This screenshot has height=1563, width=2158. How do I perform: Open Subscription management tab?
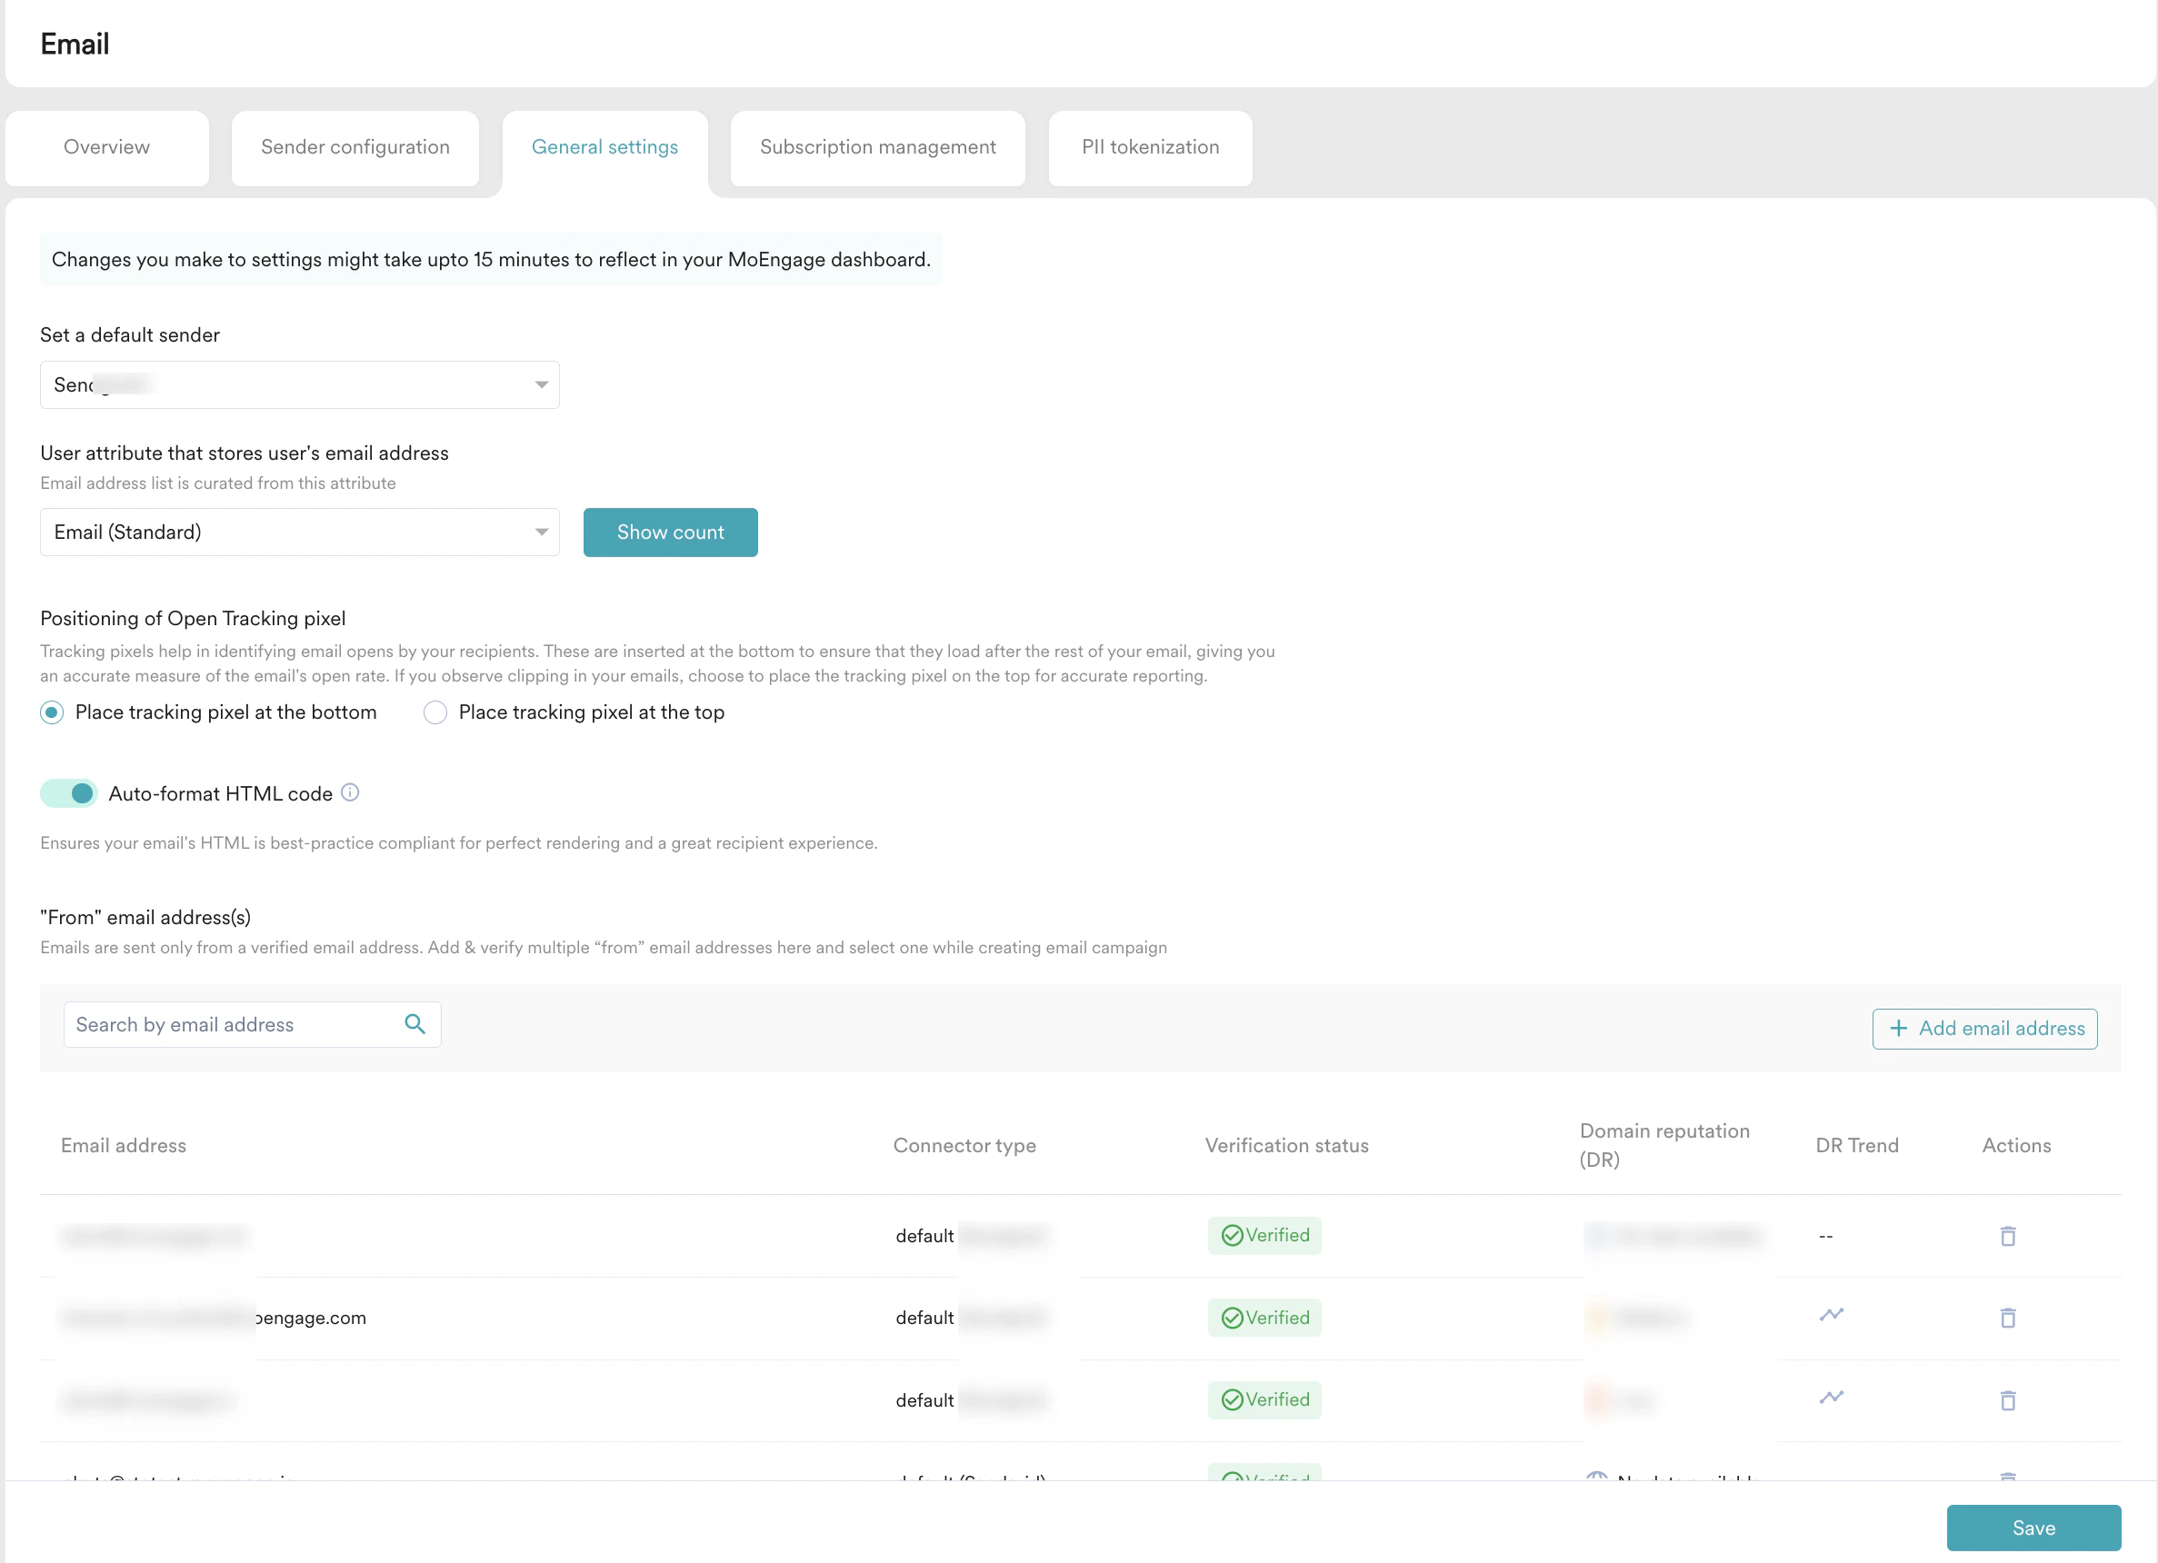[877, 147]
